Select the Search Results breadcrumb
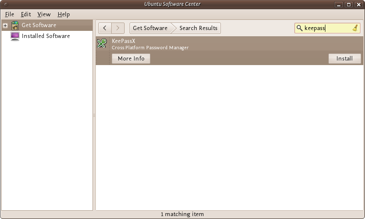Screen dimensions: 365x219 [x=198, y=28]
